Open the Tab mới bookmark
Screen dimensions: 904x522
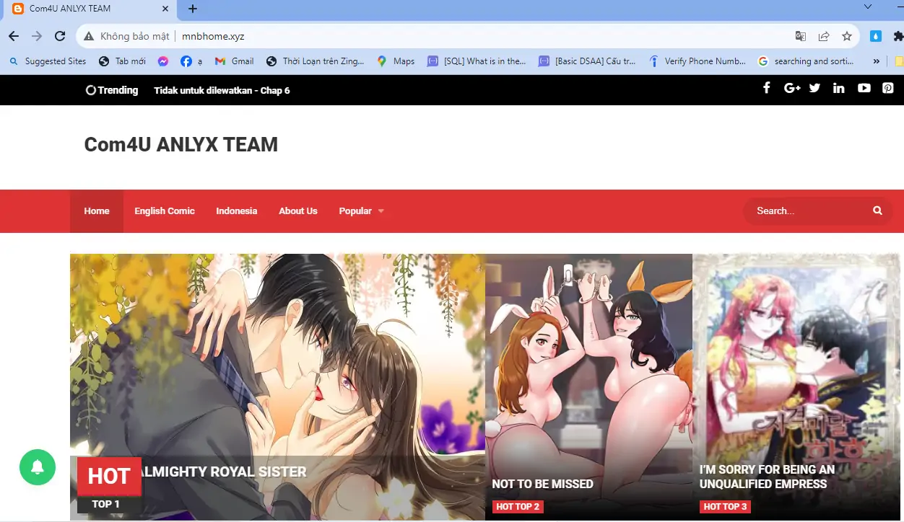(x=122, y=61)
